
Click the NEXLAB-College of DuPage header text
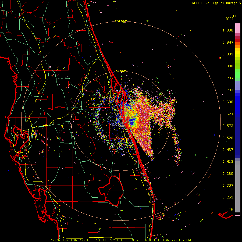pyautogui.click(x=215, y=3)
